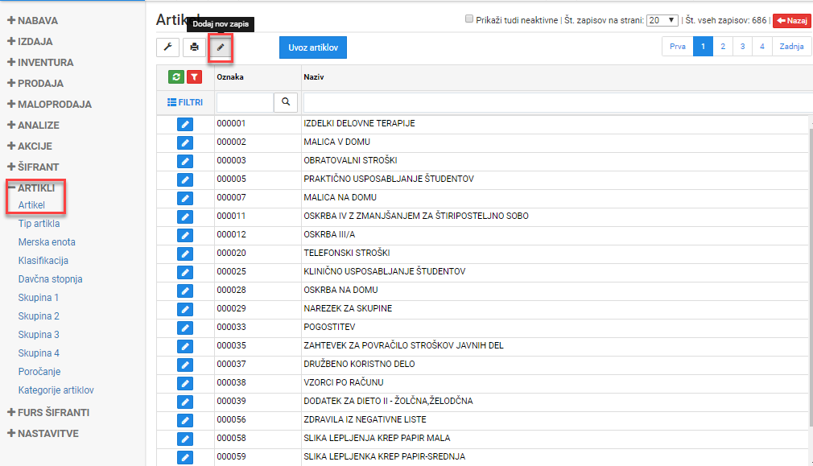Expand the ANALIZE menu section
This screenshot has height=466, width=813.
point(33,125)
